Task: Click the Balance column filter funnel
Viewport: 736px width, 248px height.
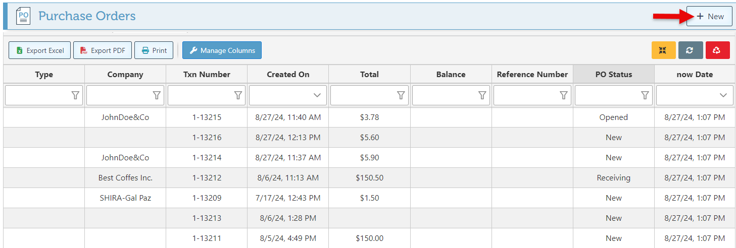Action: point(482,95)
